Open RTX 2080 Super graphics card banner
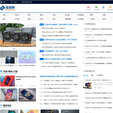Image resolution: width=113 pixels, height=113 pixels. click(x=18, y=35)
